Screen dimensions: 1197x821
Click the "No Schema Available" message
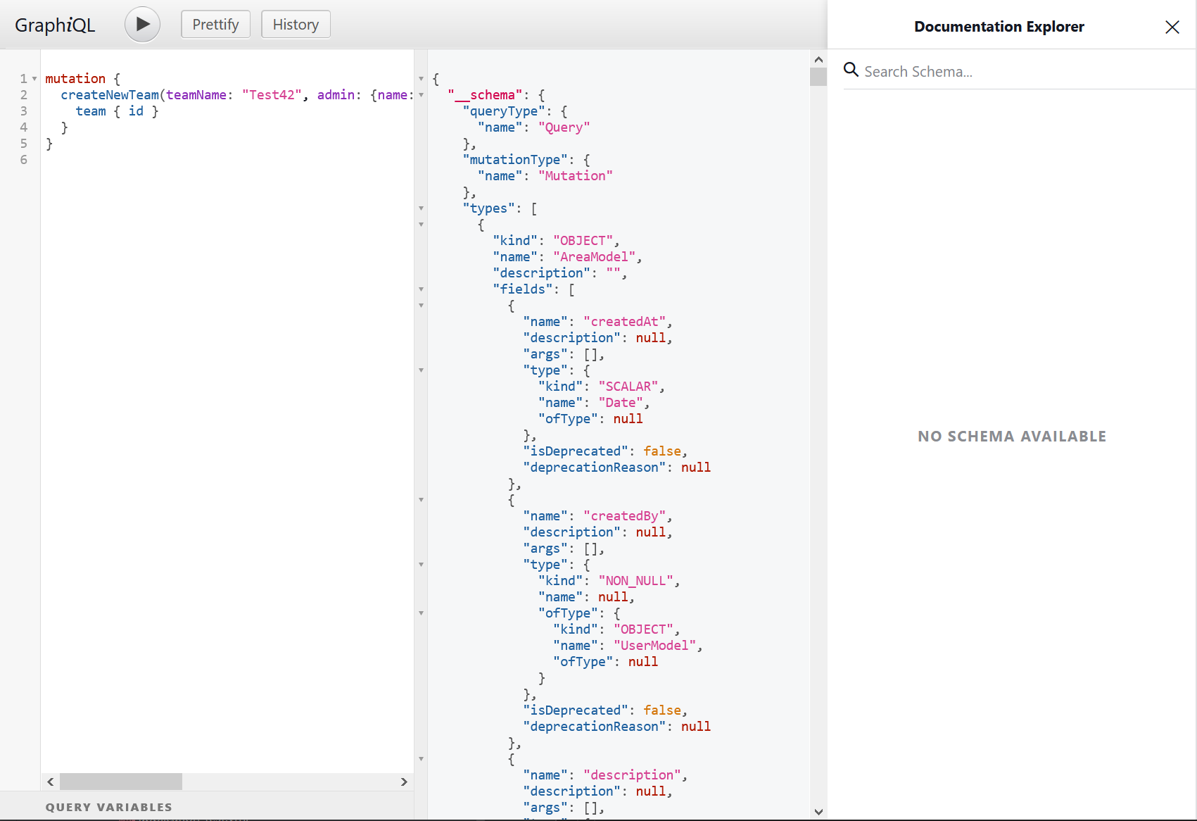[1012, 437]
